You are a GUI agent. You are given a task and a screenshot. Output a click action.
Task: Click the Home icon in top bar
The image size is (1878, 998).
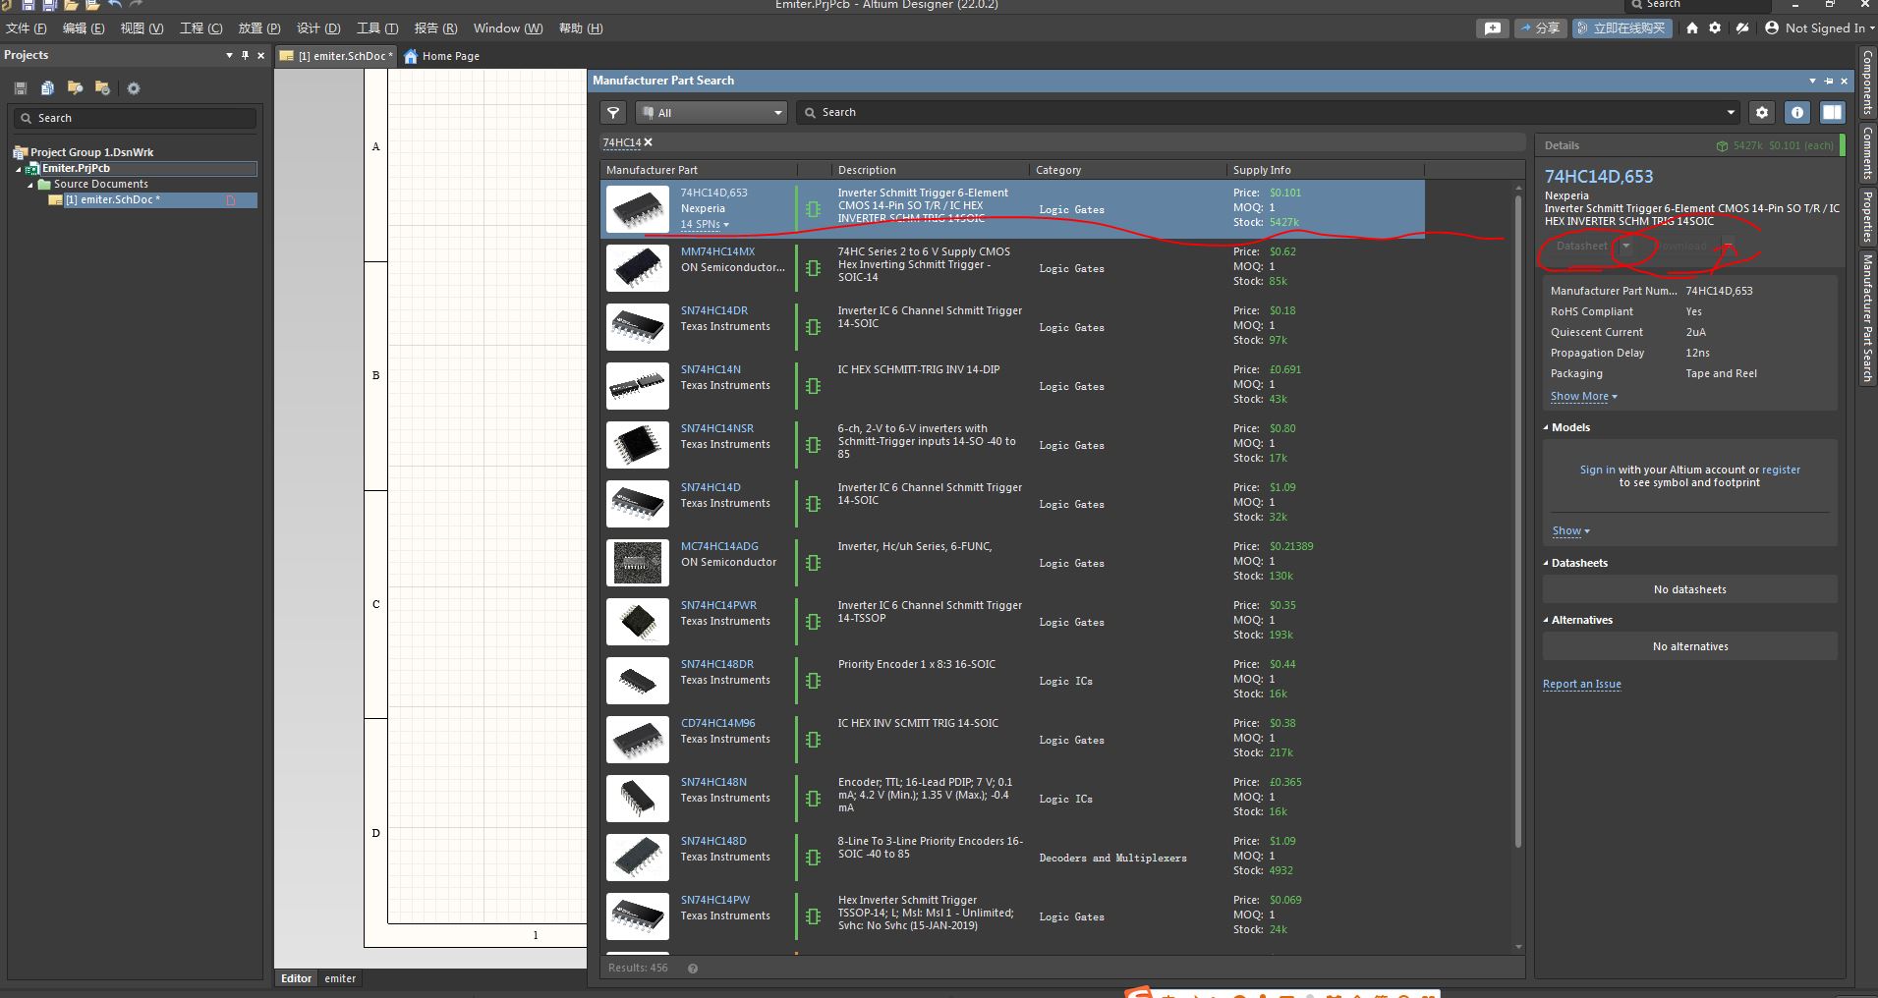click(x=1691, y=28)
